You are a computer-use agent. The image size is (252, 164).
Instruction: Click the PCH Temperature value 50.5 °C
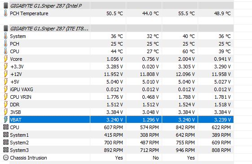[115, 13]
